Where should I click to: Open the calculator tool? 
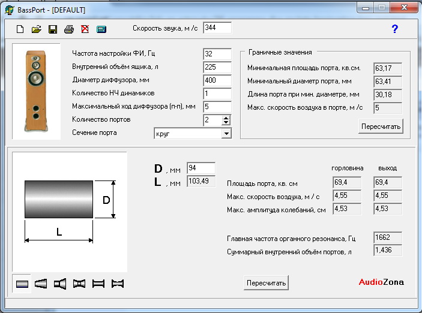tap(101, 29)
